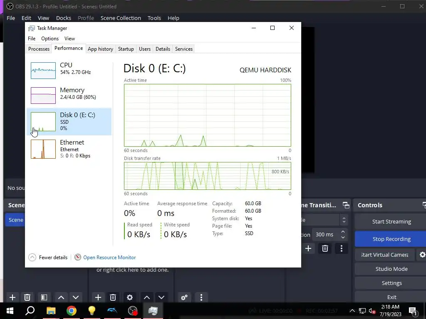
Task: Open OBS Help menu
Action: [173, 18]
